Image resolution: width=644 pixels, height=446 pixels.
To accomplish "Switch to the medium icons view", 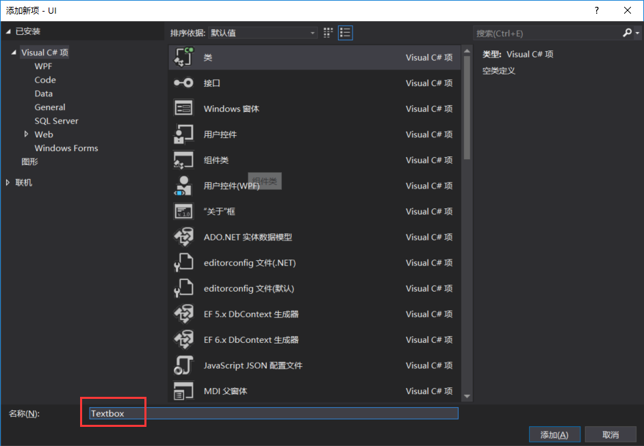I will click(x=328, y=32).
